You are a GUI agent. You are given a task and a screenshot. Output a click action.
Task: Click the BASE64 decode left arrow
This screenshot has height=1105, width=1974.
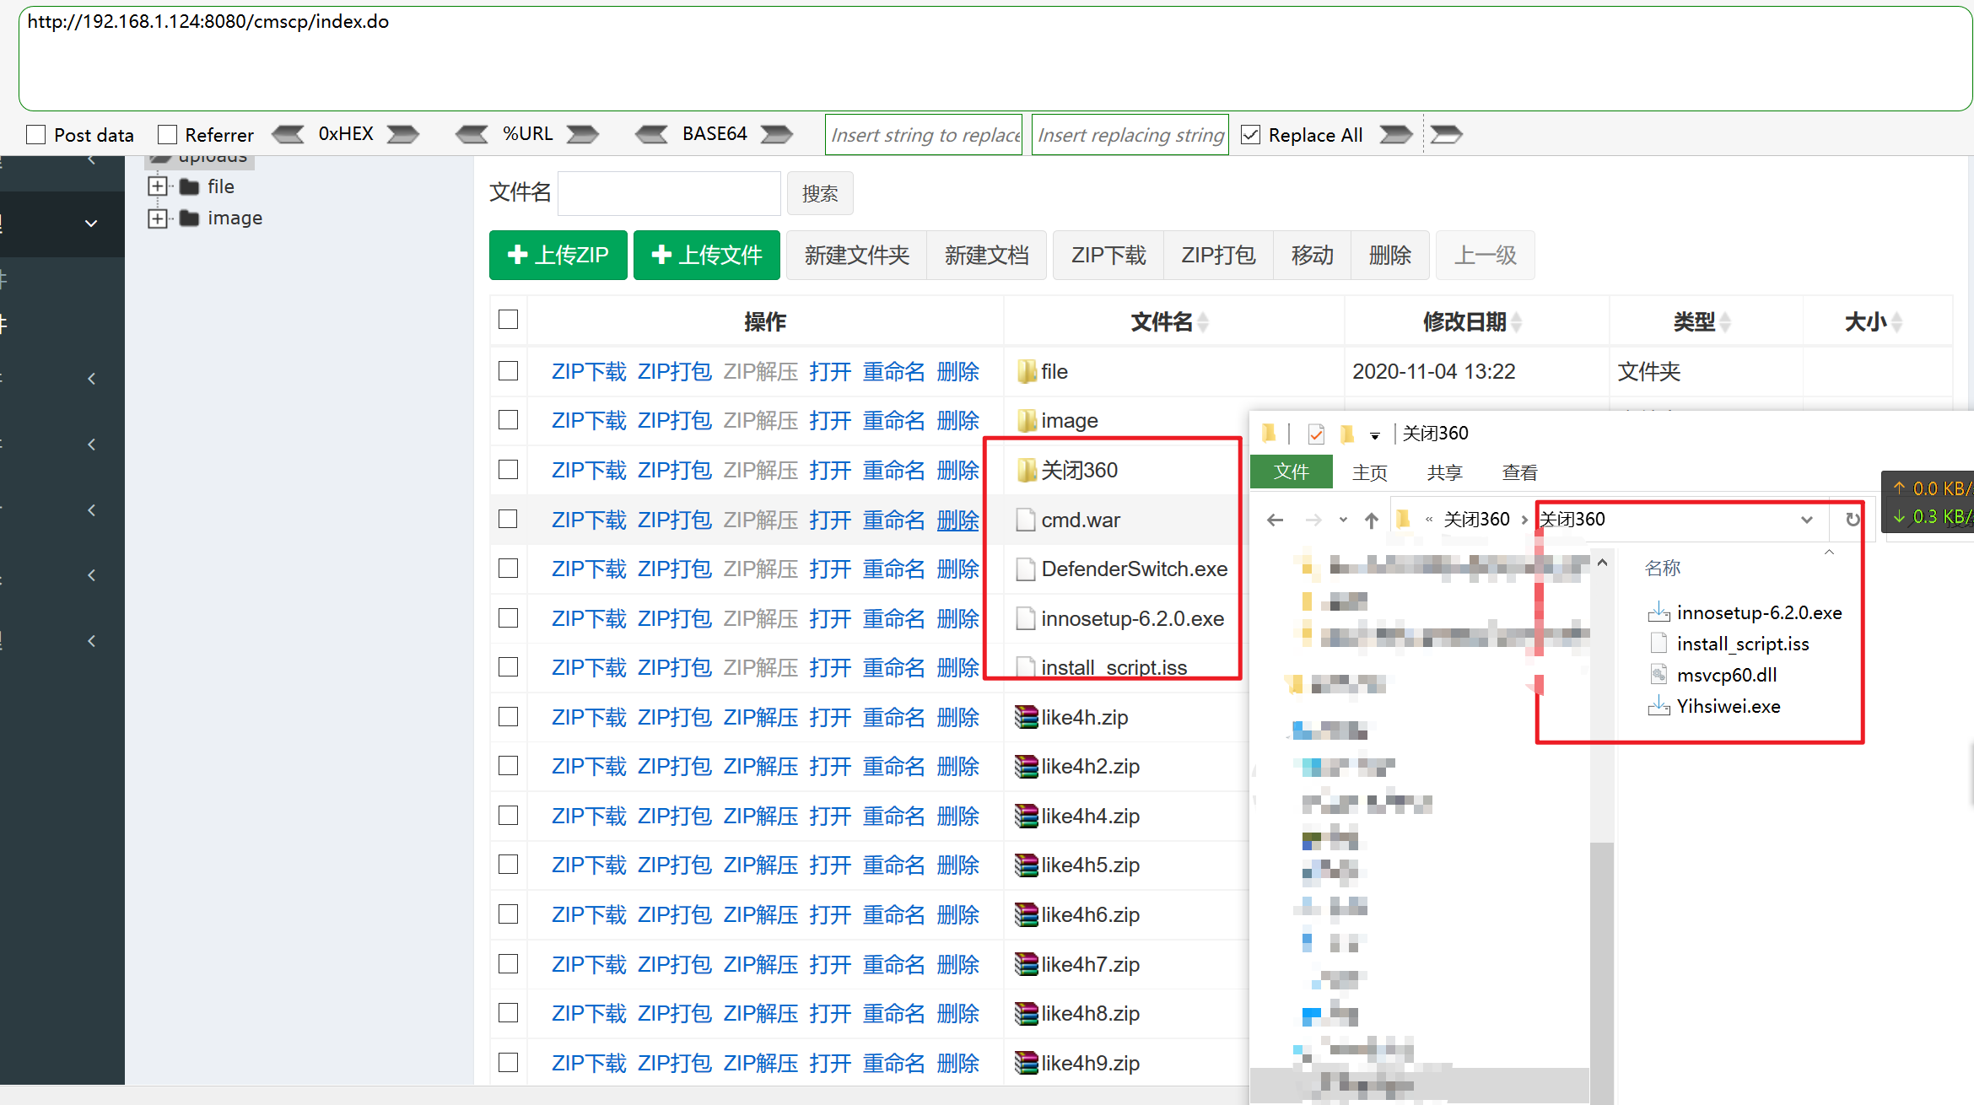pos(651,134)
